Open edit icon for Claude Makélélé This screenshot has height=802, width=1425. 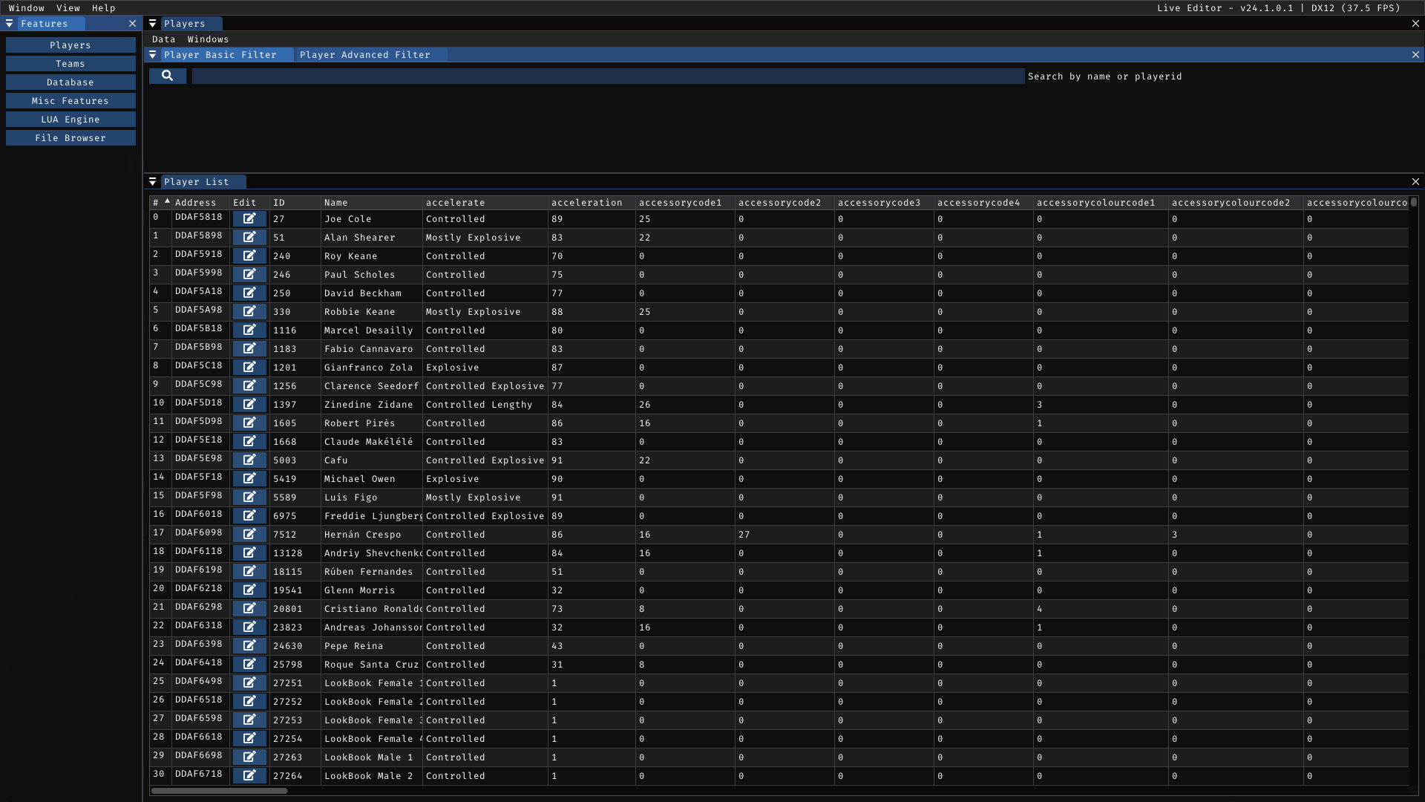tap(249, 442)
